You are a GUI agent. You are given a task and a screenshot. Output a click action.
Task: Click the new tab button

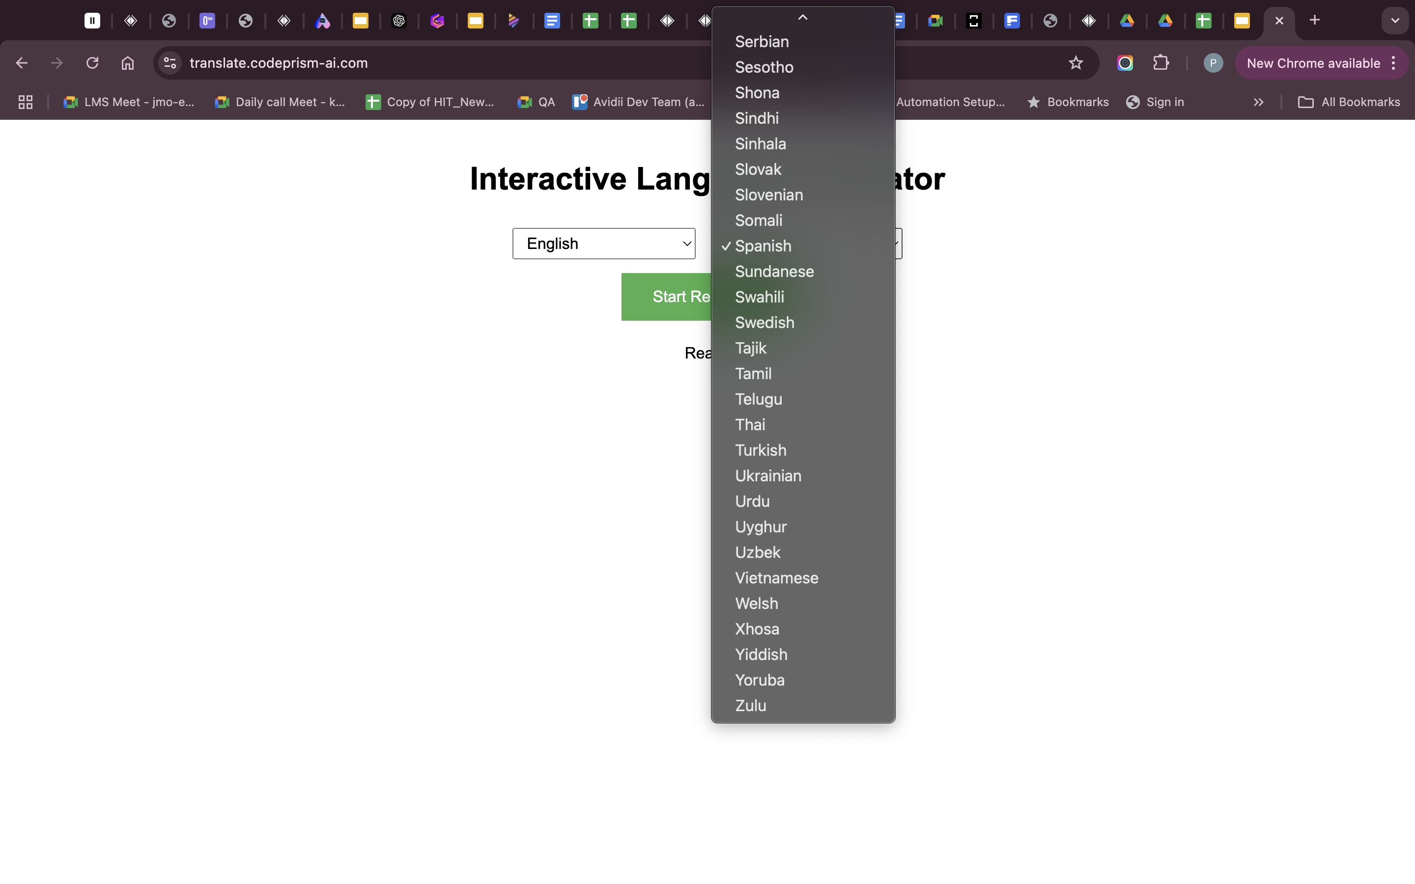(1314, 20)
